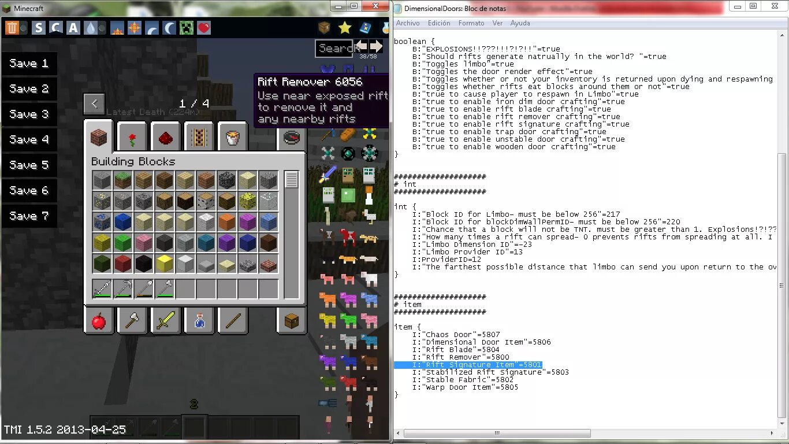Open the Redstone dust tab
Image resolution: width=789 pixels, height=444 pixels.
[x=166, y=138]
